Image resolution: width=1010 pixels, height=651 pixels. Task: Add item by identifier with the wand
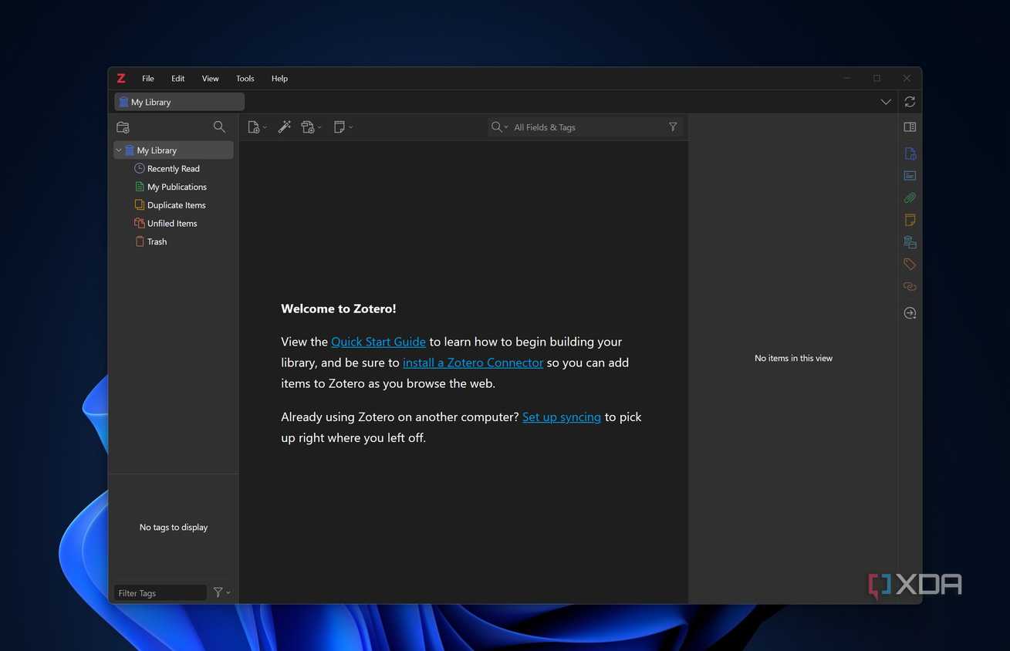click(285, 127)
